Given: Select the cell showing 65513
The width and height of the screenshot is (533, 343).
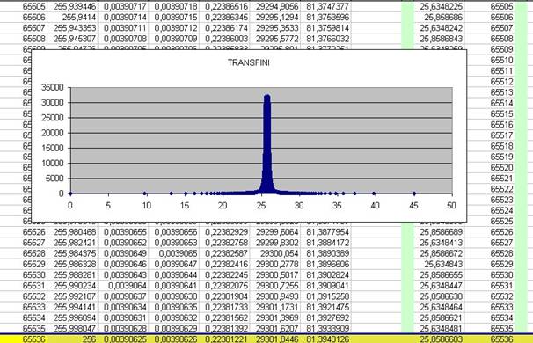Looking at the screenshot, I should (x=490, y=92).
